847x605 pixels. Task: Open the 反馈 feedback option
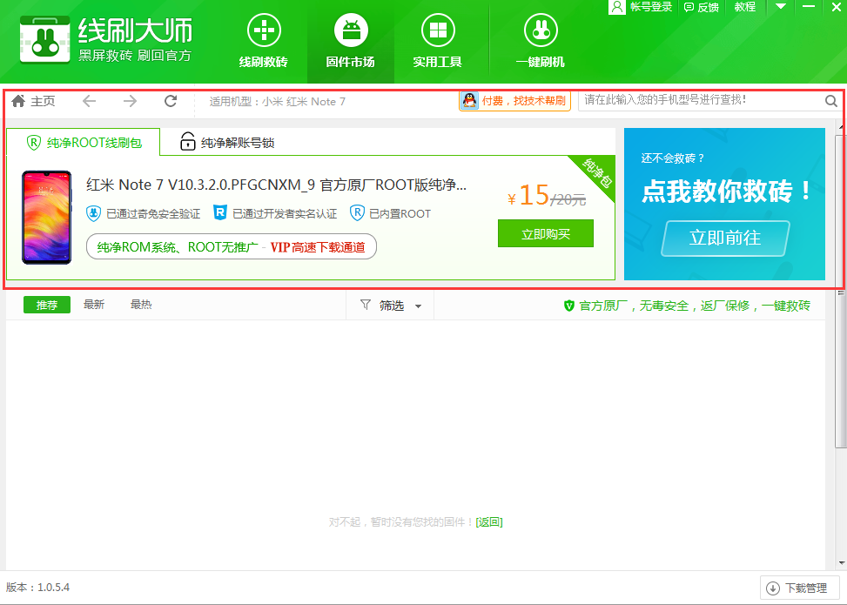click(701, 7)
